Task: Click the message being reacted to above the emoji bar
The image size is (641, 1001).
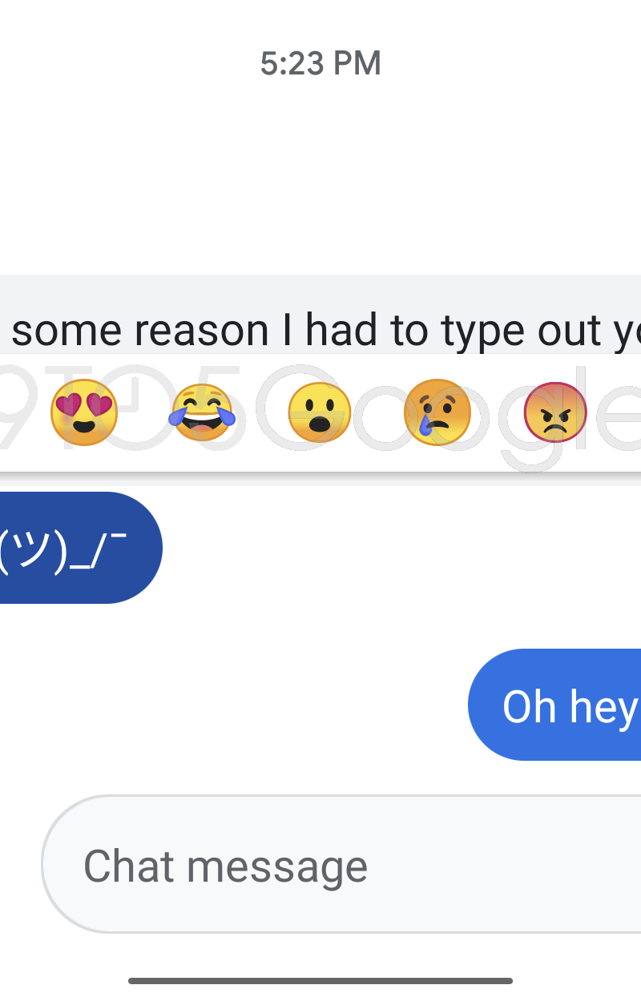Action: [320, 328]
